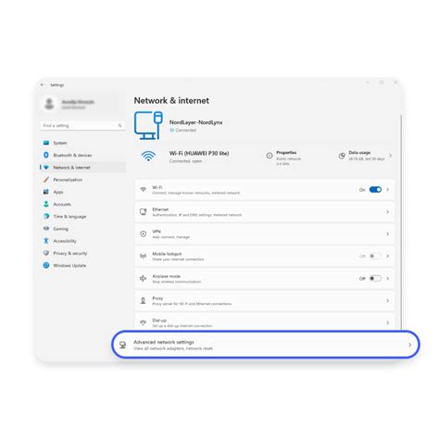Open the Dial-up settings row label
This screenshot has width=439, height=439.
tap(159, 320)
